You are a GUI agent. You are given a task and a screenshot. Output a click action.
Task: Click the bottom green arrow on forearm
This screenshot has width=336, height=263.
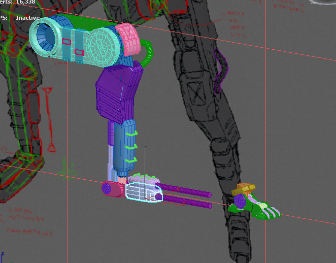click(132, 160)
